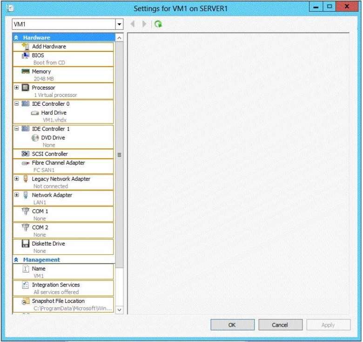This screenshot has width=363, height=342.
Task: Click the back navigation arrow
Action: click(133, 24)
